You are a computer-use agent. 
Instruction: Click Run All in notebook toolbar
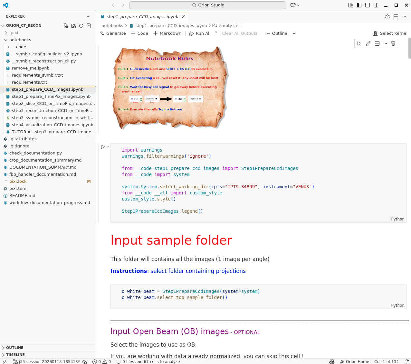point(200,33)
